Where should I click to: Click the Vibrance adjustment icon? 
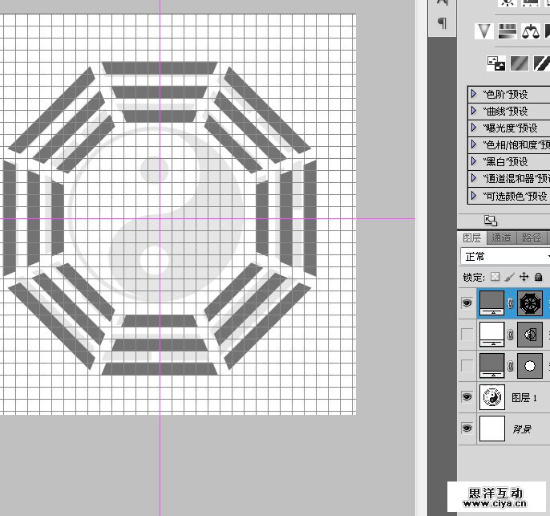tap(483, 31)
